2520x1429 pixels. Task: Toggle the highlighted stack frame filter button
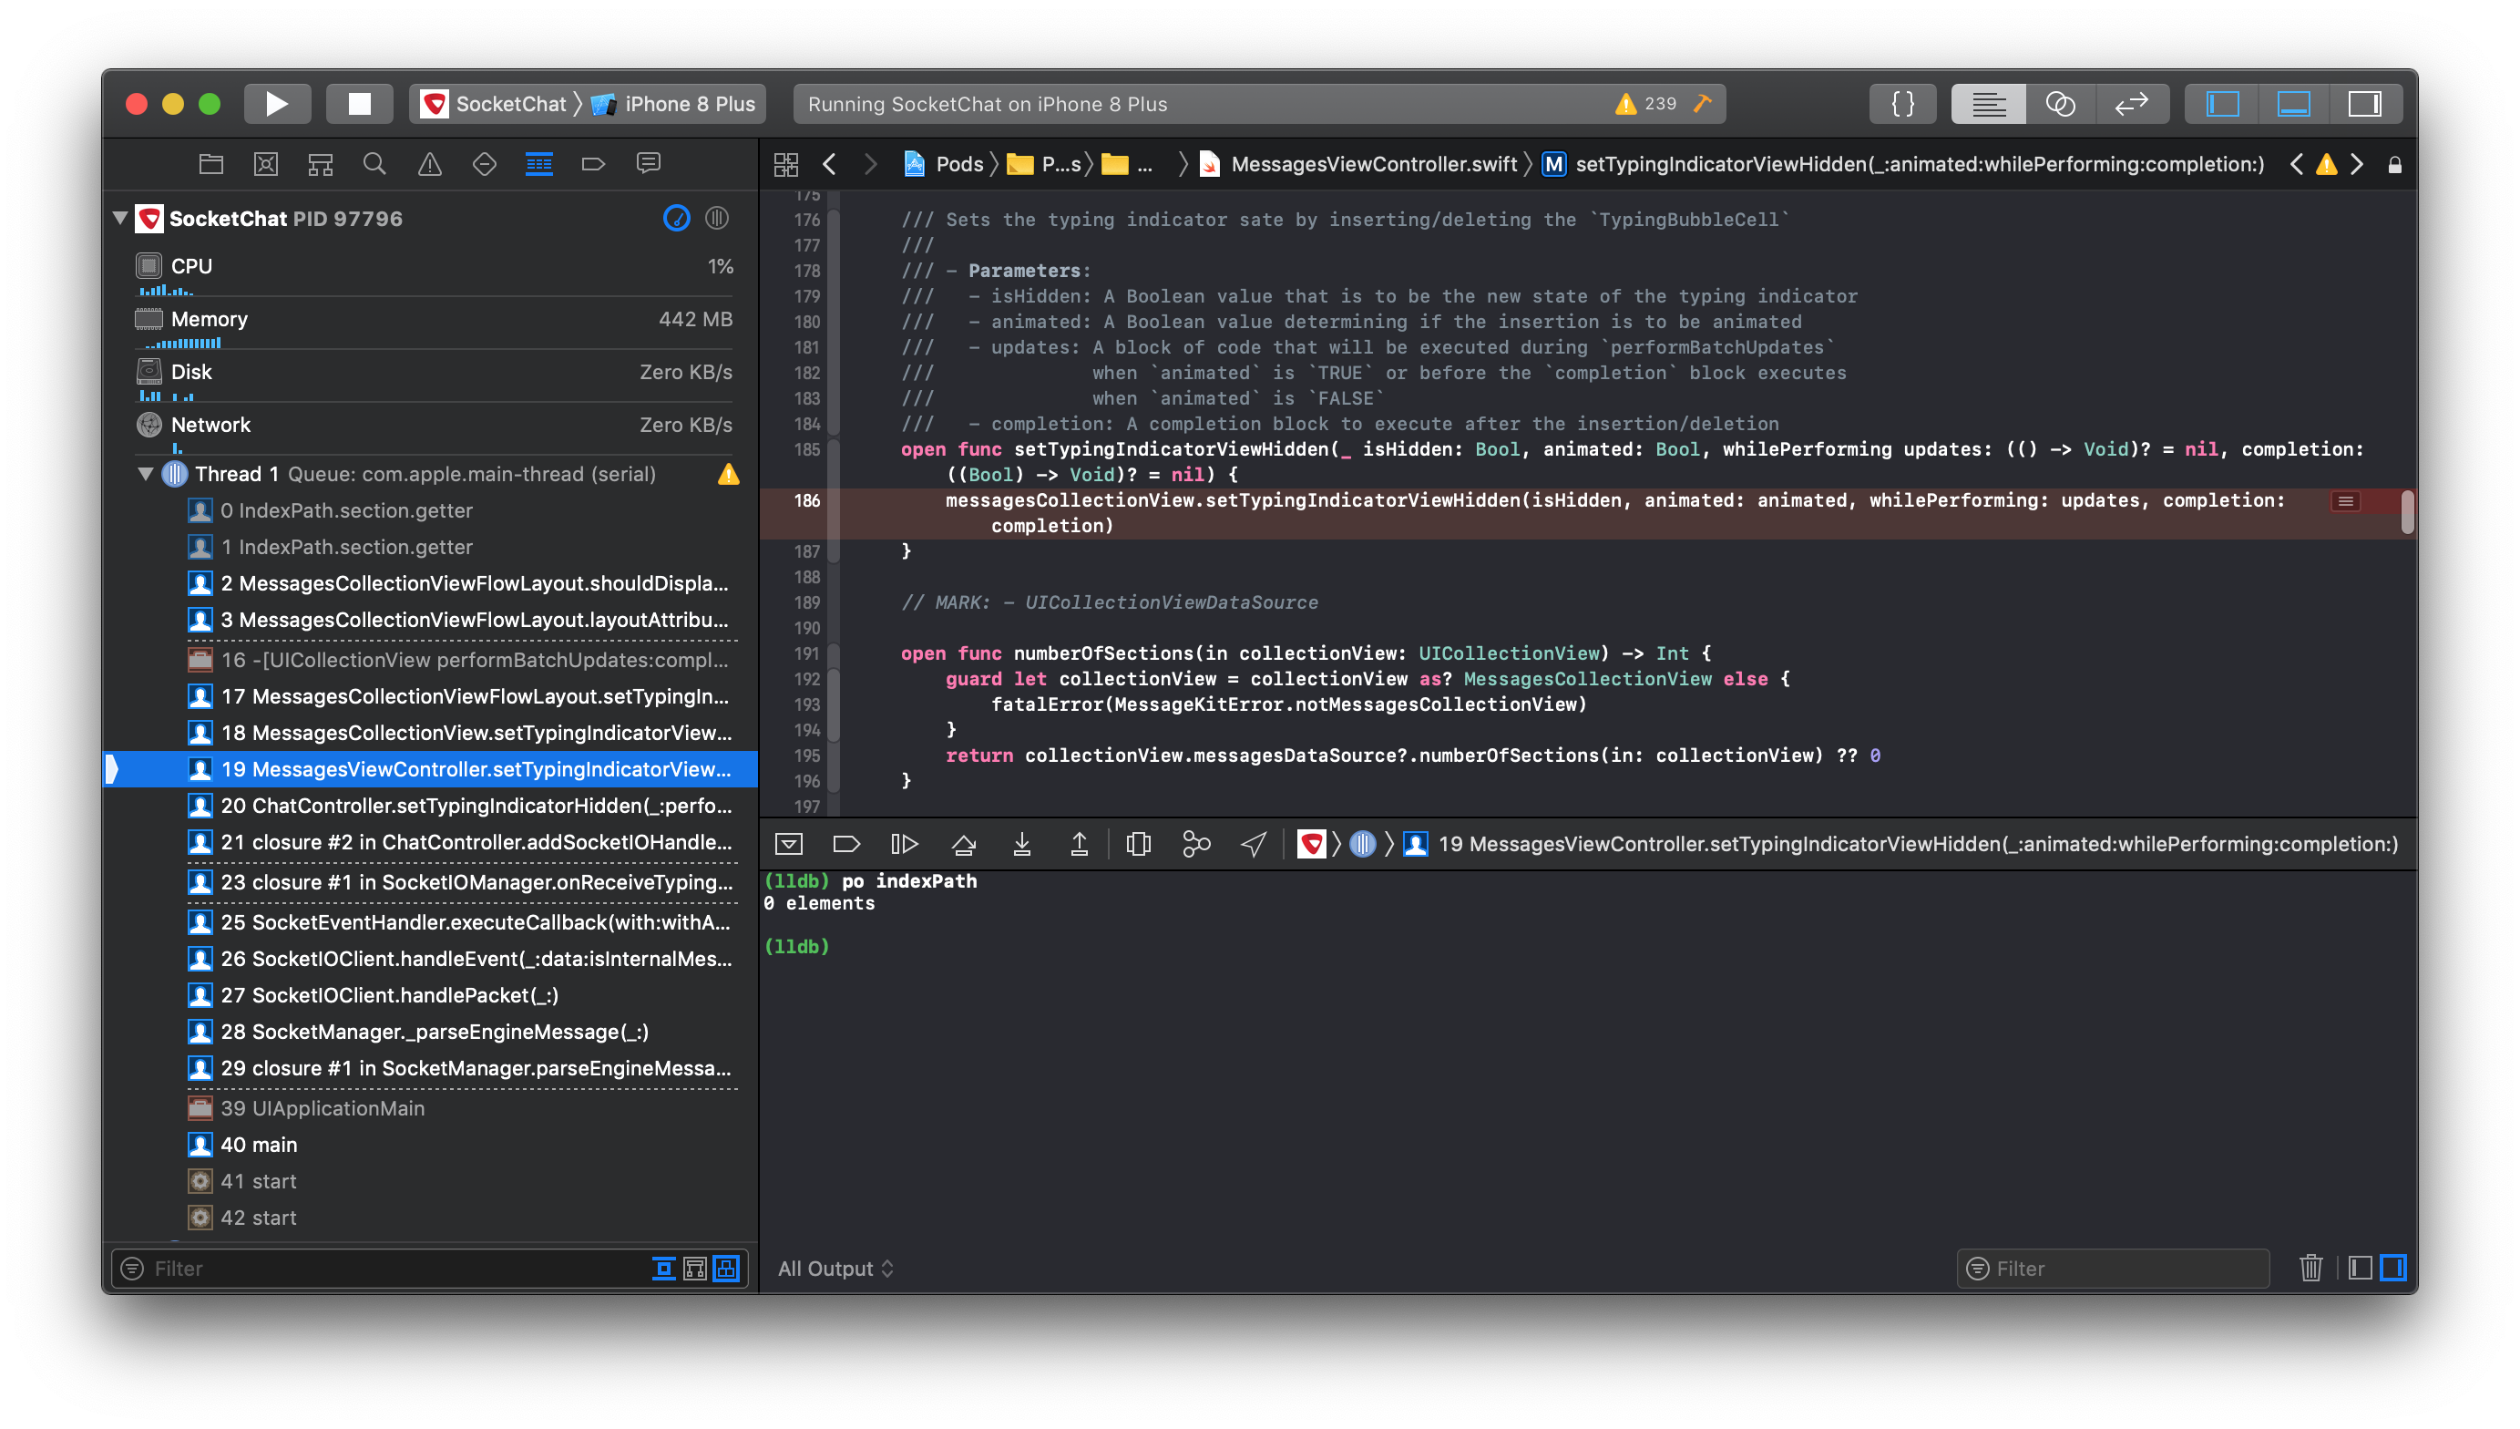[x=727, y=1268]
